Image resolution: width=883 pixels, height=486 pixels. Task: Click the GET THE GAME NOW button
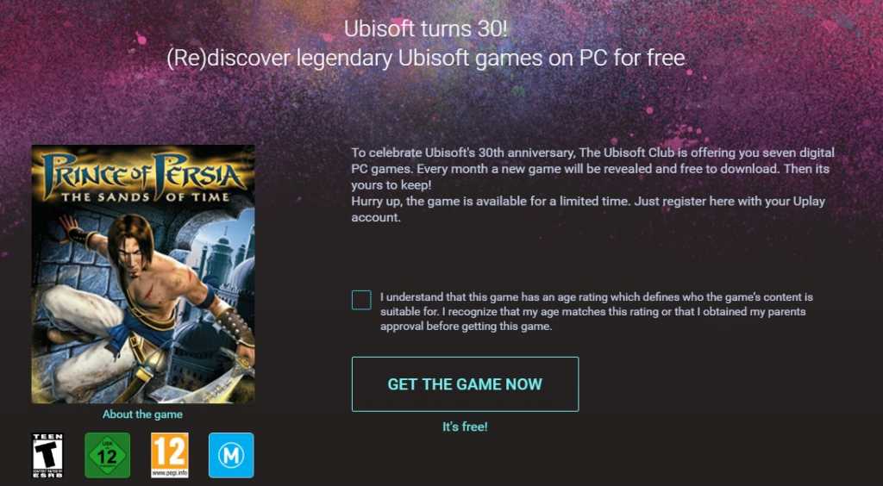click(x=465, y=384)
